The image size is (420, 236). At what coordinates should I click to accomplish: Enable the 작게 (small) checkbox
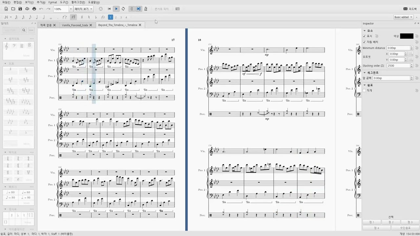tap(364, 90)
